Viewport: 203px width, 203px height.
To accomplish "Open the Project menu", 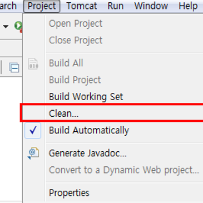I will coord(42,6).
